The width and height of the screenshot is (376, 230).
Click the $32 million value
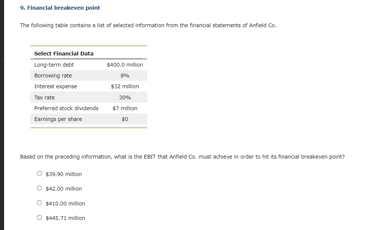[x=125, y=86]
